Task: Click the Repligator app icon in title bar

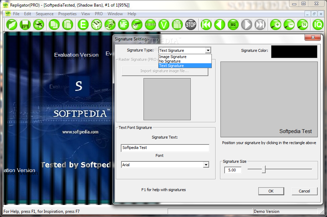Action: tap(6, 5)
